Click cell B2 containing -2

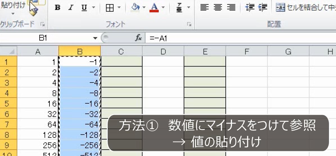click(x=80, y=72)
